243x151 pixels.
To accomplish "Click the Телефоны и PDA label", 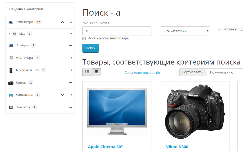I will pyautogui.click(x=27, y=70).
